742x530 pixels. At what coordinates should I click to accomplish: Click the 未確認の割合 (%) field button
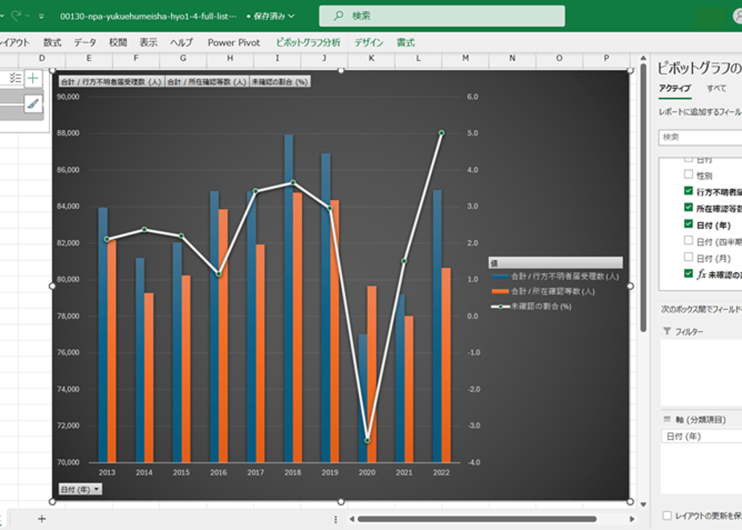(x=280, y=82)
